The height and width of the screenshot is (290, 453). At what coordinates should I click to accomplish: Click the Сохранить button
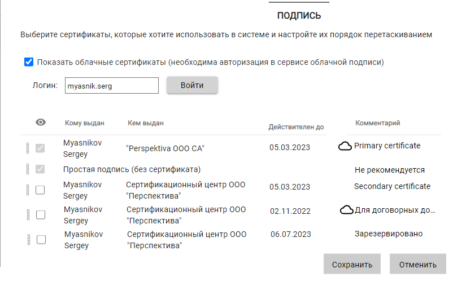(352, 264)
